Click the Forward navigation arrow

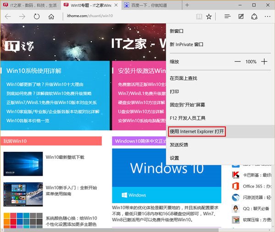(x=22, y=16)
